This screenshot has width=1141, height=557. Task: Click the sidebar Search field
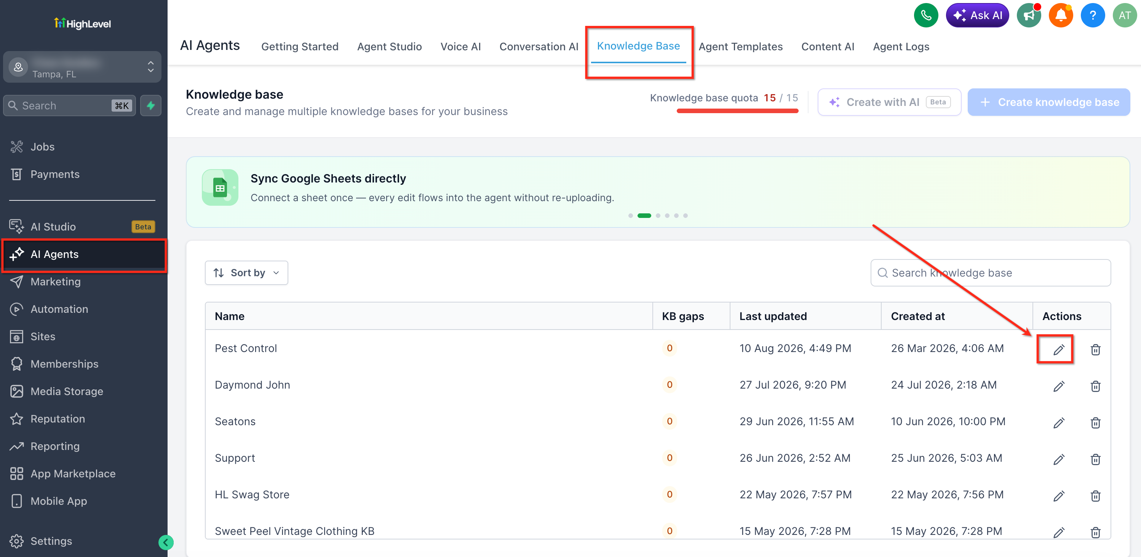pos(70,106)
